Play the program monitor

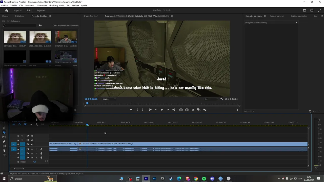point(162,110)
